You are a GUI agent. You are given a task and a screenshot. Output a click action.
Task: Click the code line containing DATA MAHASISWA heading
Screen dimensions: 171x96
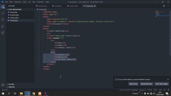(58, 31)
